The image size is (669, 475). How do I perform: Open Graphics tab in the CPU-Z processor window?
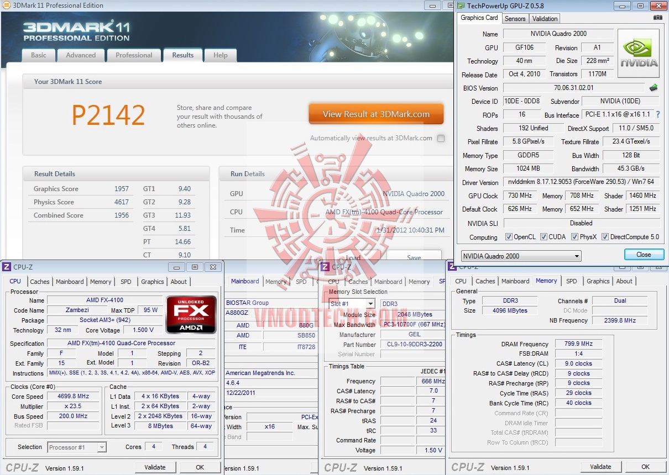(153, 282)
